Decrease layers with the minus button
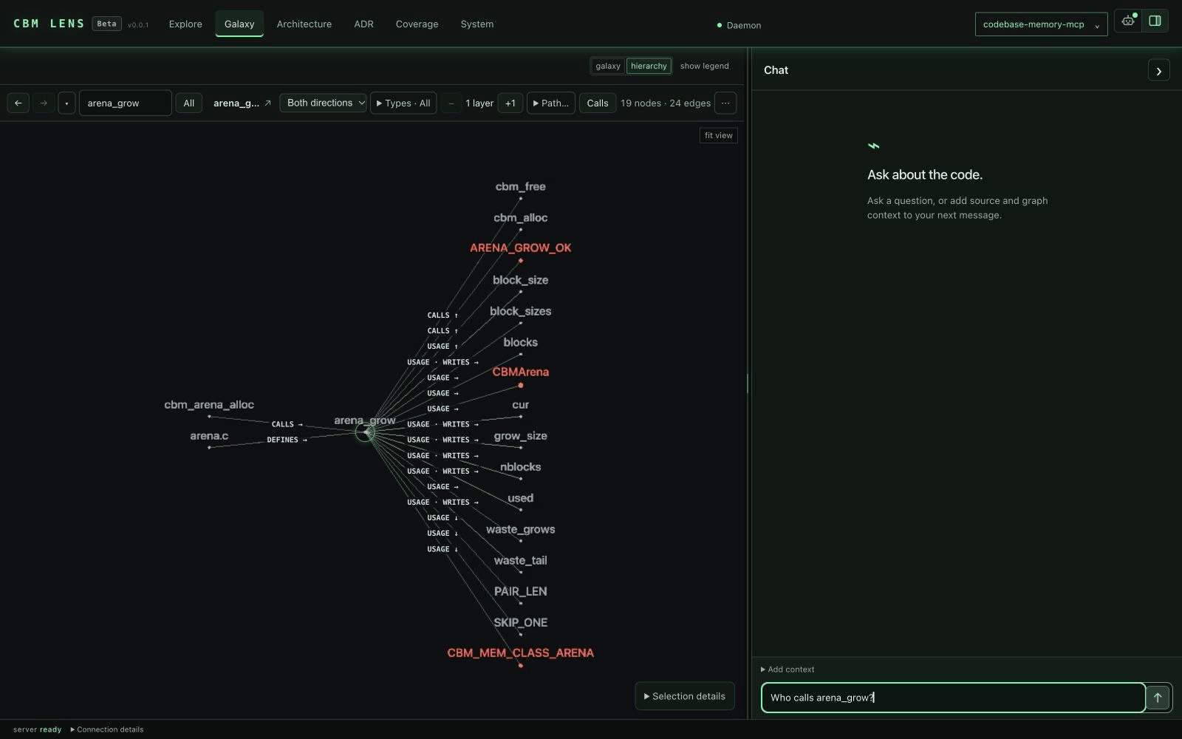The image size is (1182, 739). tap(451, 103)
